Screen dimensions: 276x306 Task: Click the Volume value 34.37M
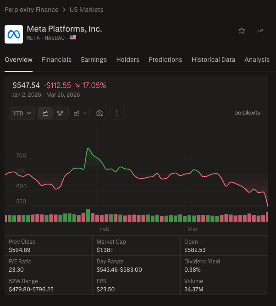(x=194, y=289)
